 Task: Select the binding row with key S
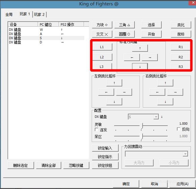(x=46, y=38)
